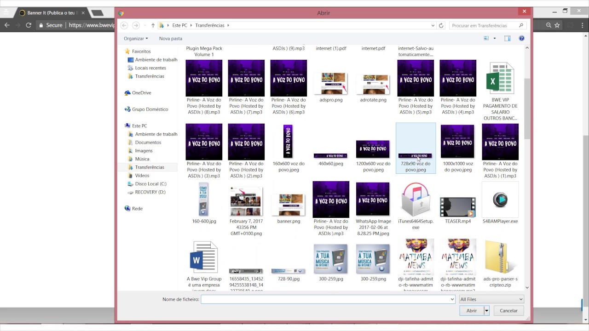Select TEASER.mp4 video file
The height and width of the screenshot is (331, 589).
[458, 207]
